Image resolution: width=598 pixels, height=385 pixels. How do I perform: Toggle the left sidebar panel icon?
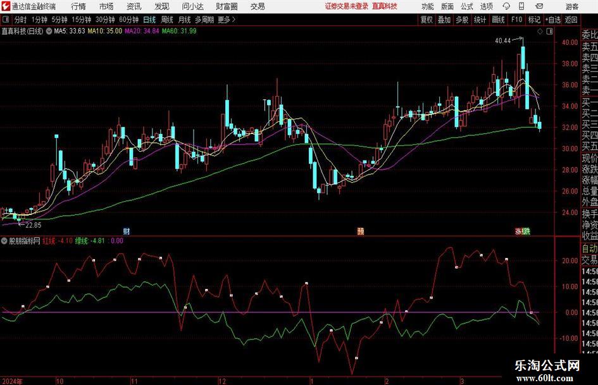point(6,20)
